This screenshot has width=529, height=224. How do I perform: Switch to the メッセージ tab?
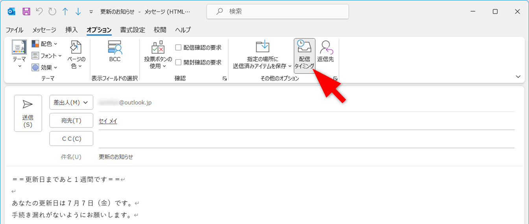point(44,30)
